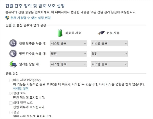Toggle the 절전 모드 checkbox
The width and height of the screenshot is (153, 119).
(x=11, y=94)
